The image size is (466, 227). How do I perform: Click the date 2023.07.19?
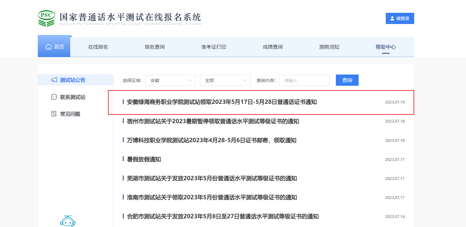[x=395, y=102]
